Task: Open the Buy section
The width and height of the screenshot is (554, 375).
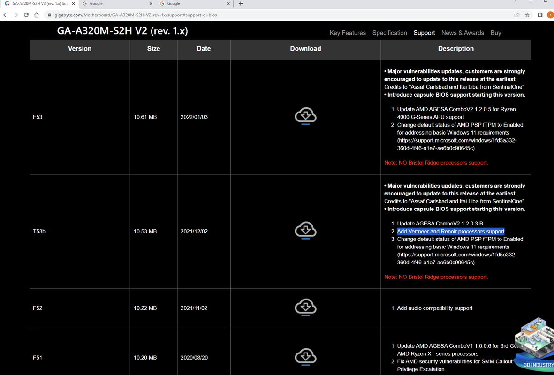Action: click(x=496, y=33)
